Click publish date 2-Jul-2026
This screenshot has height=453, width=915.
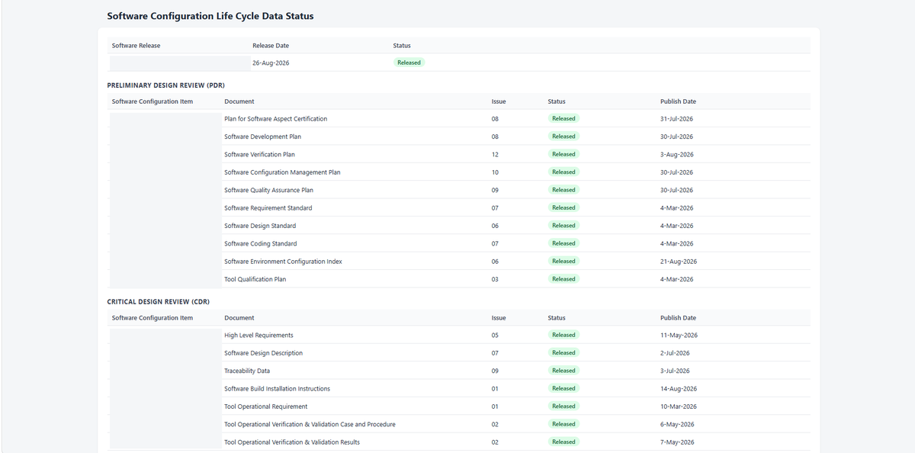pos(675,353)
